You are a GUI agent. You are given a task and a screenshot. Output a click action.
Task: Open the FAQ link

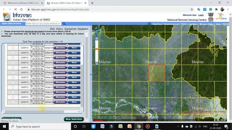tap(52, 29)
